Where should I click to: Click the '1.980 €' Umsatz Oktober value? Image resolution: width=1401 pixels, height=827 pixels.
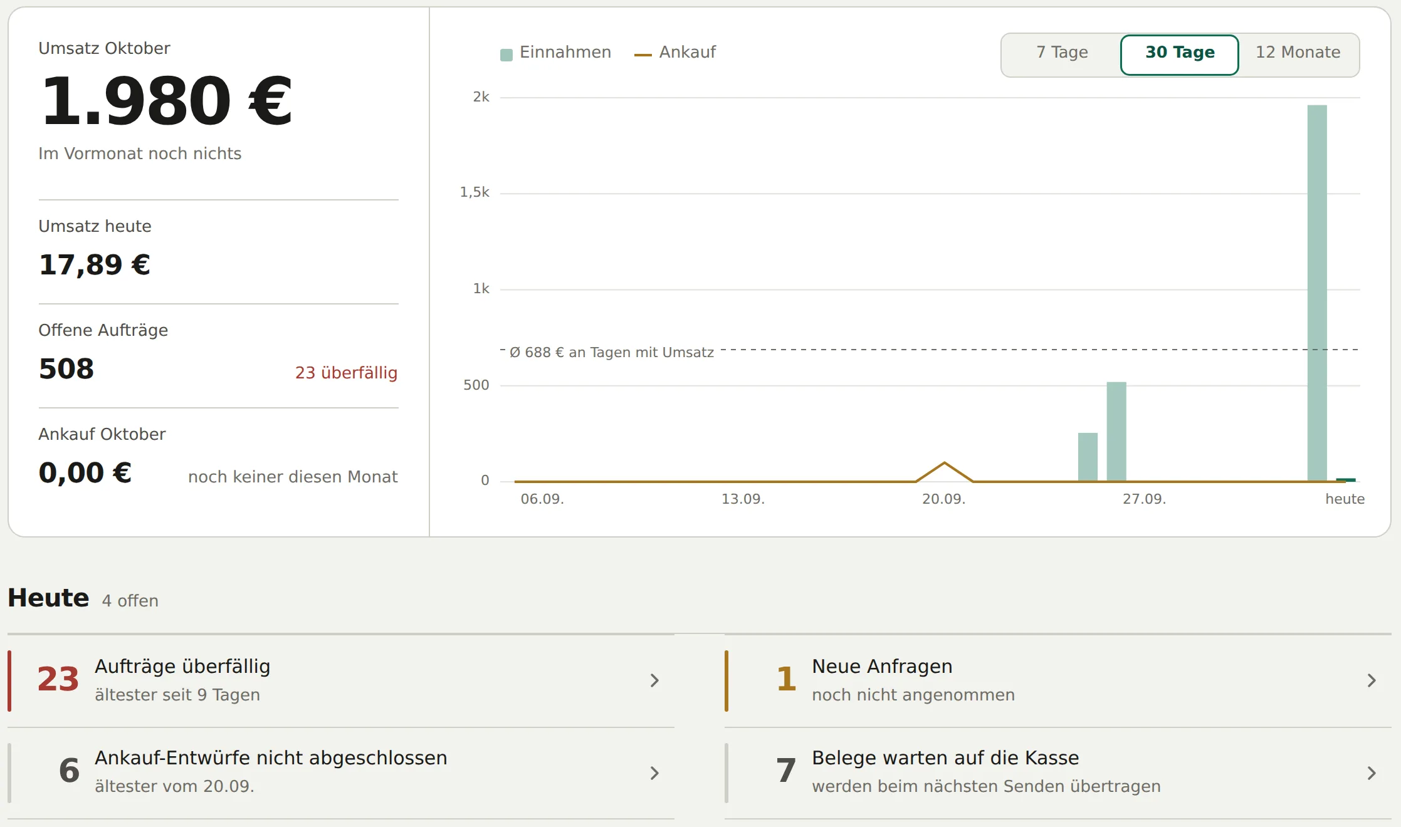(166, 101)
